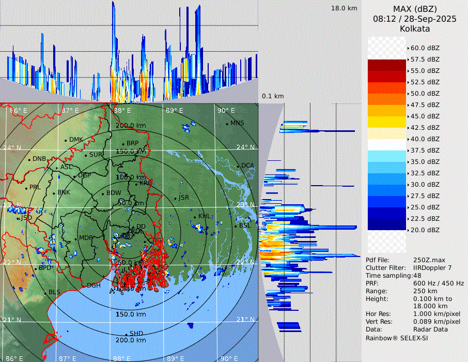Select the BRP station marker
Viewport: 468px width, 362px height.
pos(123,144)
